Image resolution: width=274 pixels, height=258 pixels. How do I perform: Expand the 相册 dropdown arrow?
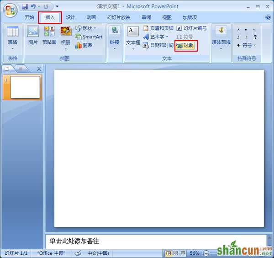click(x=66, y=49)
